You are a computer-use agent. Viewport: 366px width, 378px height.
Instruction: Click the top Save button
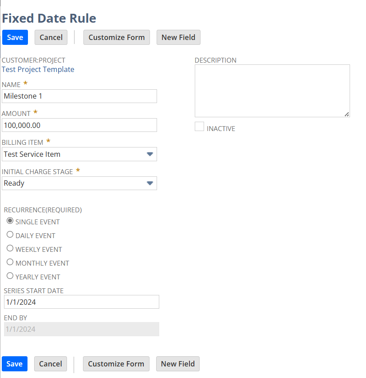pos(15,37)
